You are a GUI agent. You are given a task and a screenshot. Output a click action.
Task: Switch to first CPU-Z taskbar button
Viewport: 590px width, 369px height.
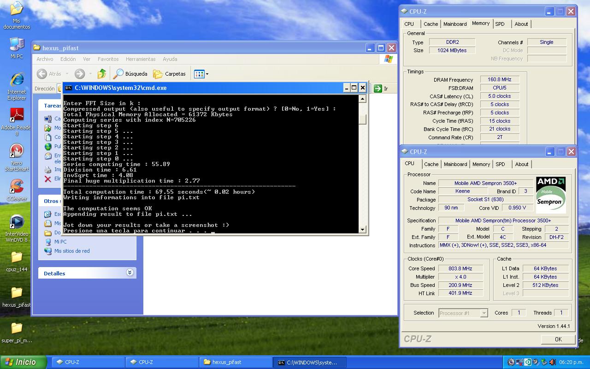pyautogui.click(x=88, y=362)
